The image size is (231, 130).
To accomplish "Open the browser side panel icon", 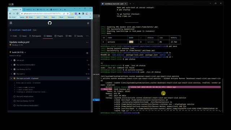I will point(83,14).
